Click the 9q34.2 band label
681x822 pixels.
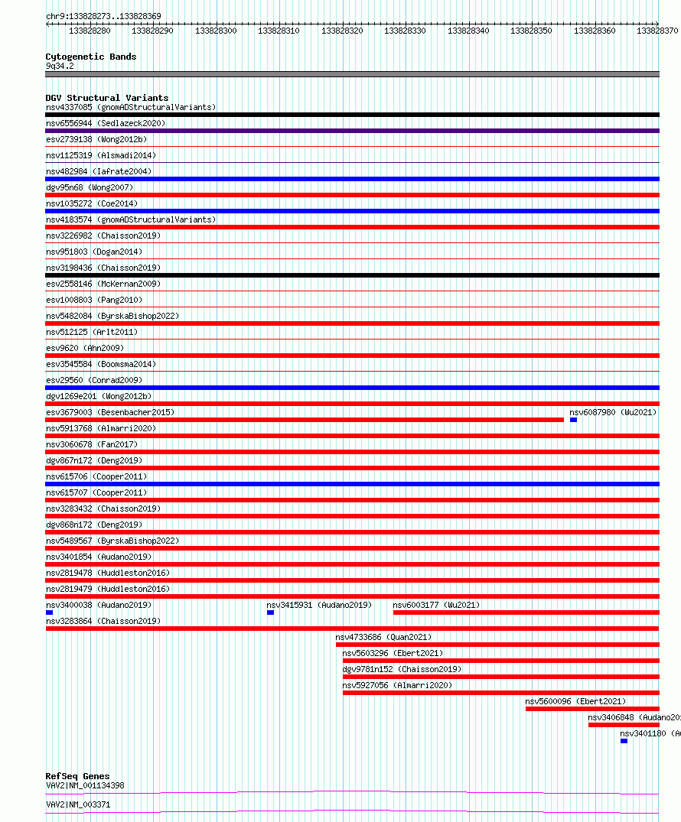point(60,66)
